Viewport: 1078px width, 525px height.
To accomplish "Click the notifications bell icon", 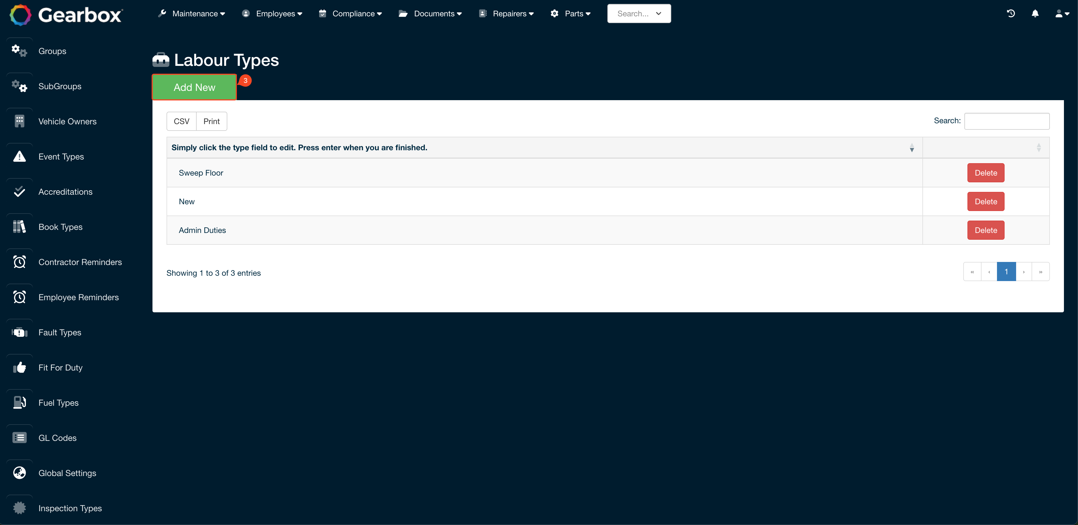I will click(x=1035, y=14).
